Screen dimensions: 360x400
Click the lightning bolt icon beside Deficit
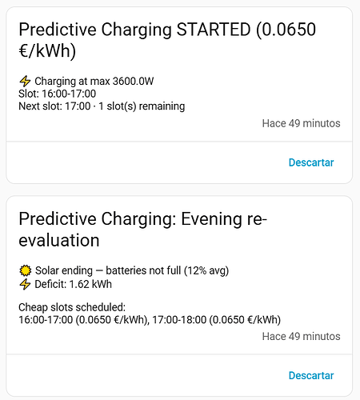[25, 284]
